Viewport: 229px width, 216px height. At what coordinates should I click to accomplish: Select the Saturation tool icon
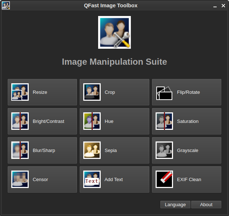[x=164, y=121]
